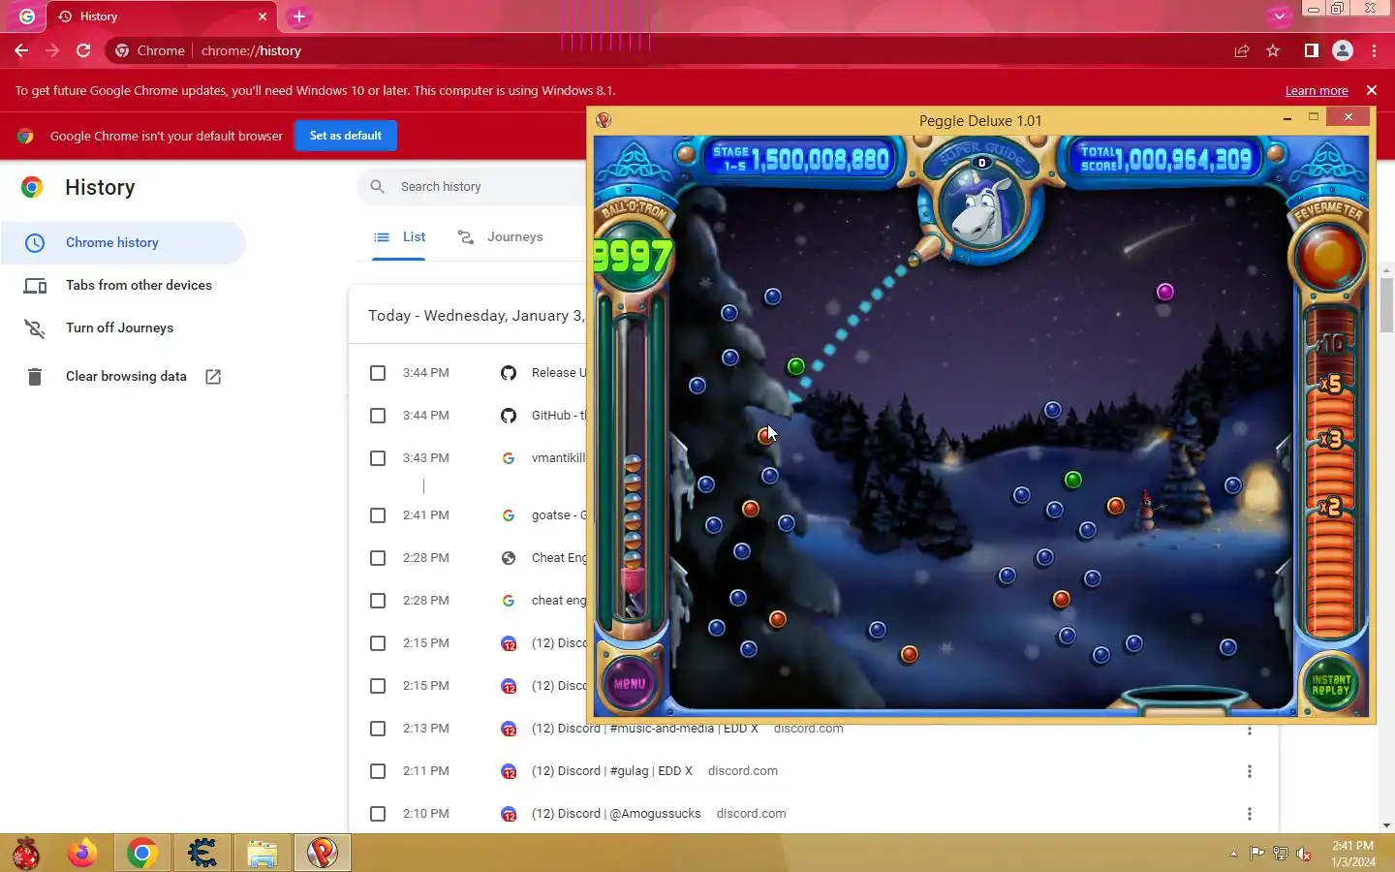
Task: Click the Chrome history page scrollbar
Action: 1386,306
